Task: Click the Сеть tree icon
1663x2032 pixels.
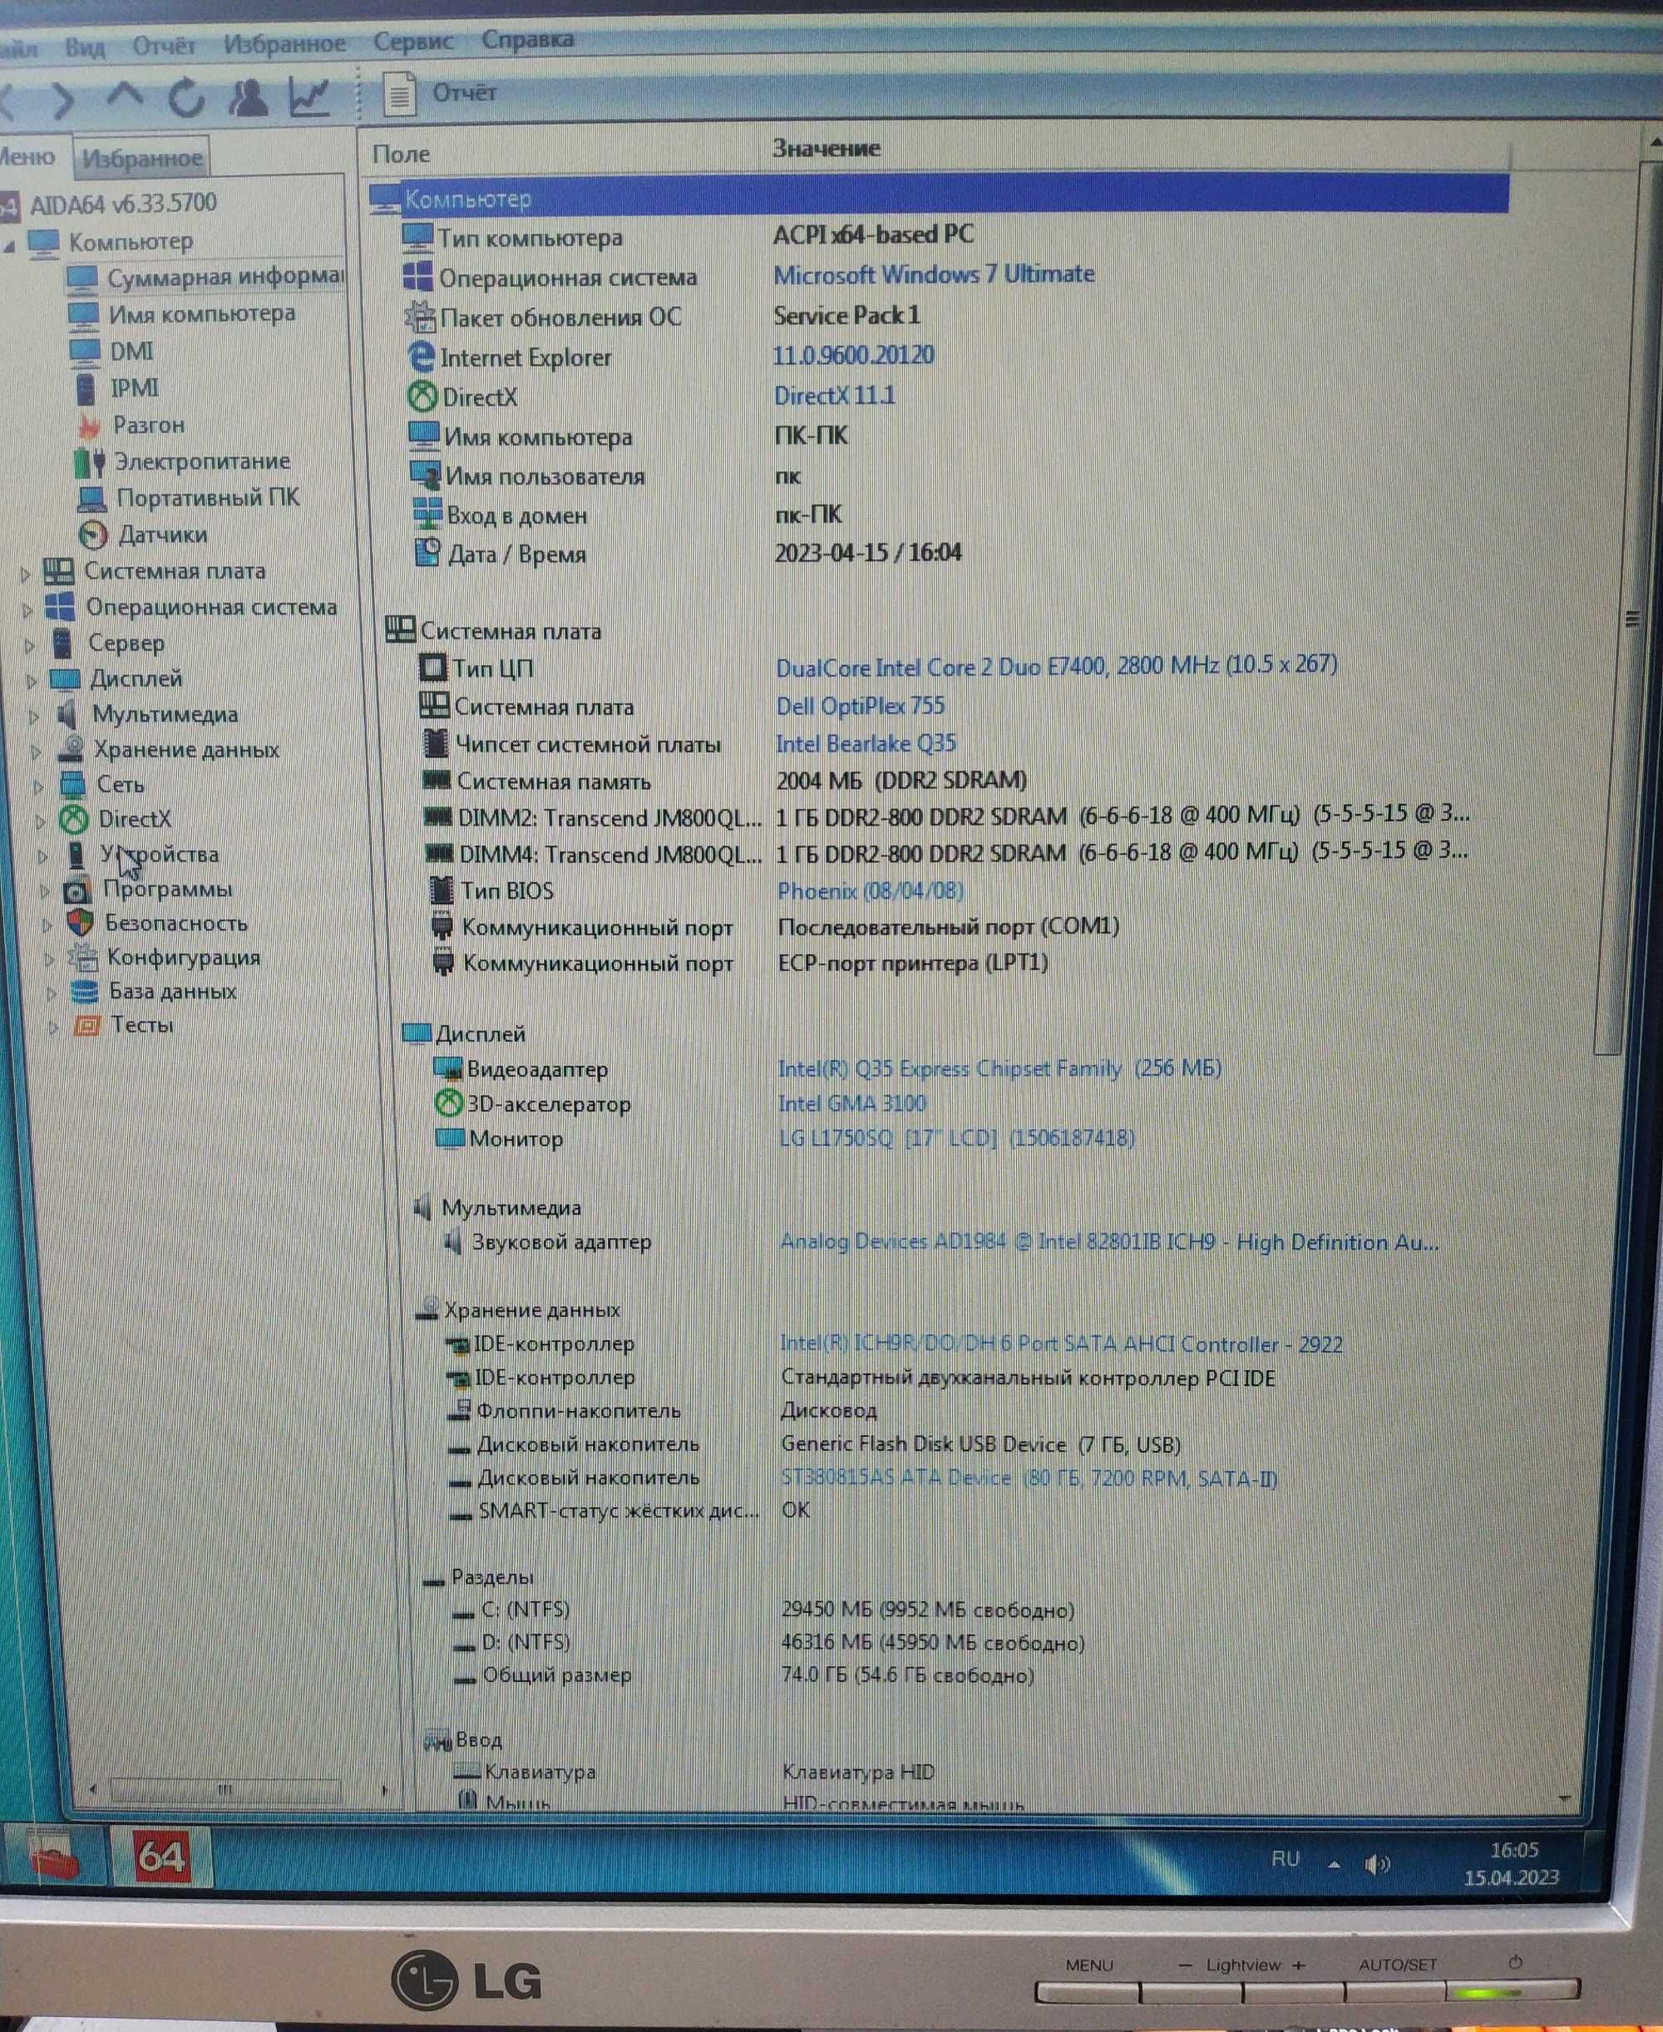Action: coord(73,785)
